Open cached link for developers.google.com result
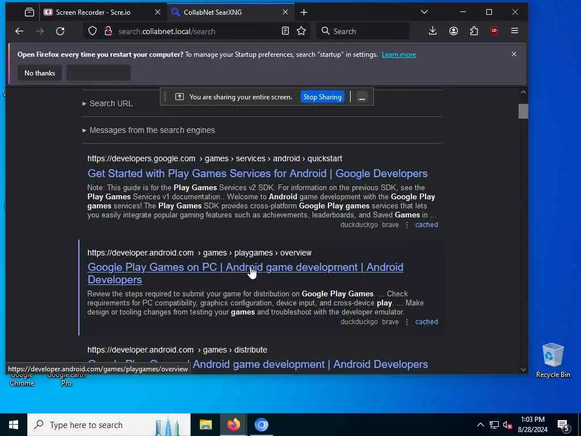The width and height of the screenshot is (581, 436). point(427,225)
